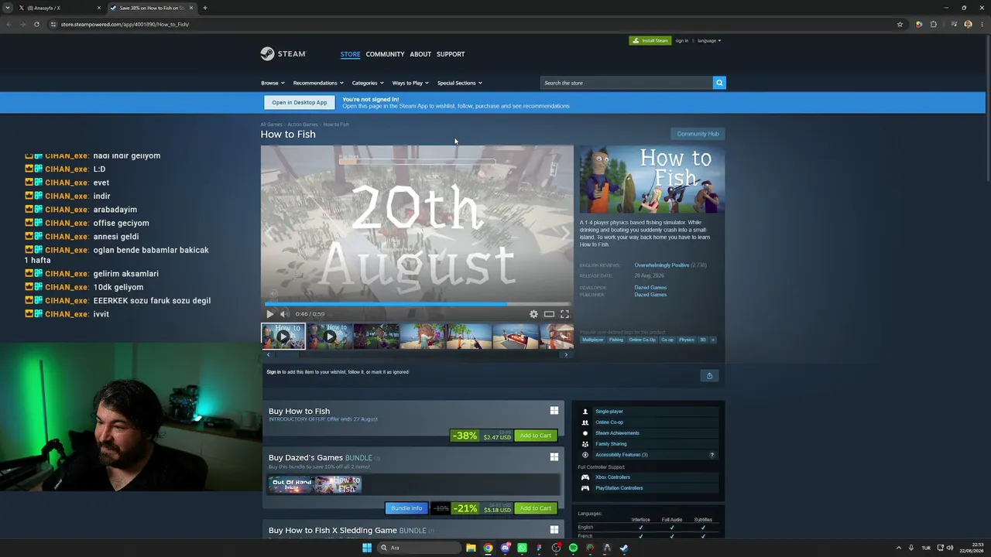The width and height of the screenshot is (991, 557).
Task: Open the language dropdown
Action: 709,40
